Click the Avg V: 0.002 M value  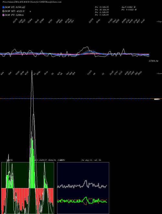129,7
